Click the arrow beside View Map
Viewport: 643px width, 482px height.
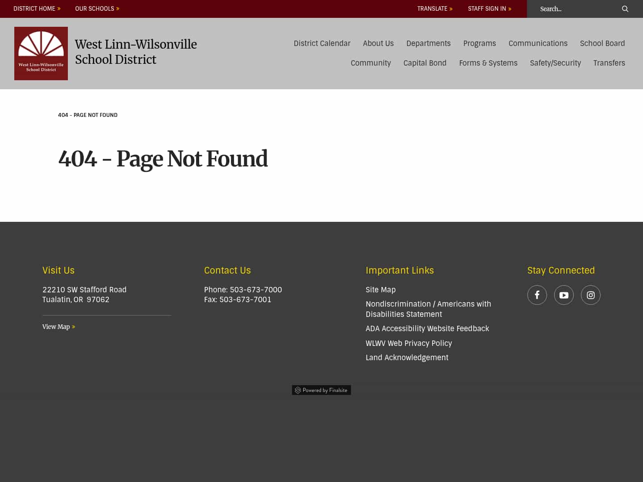[x=73, y=327]
